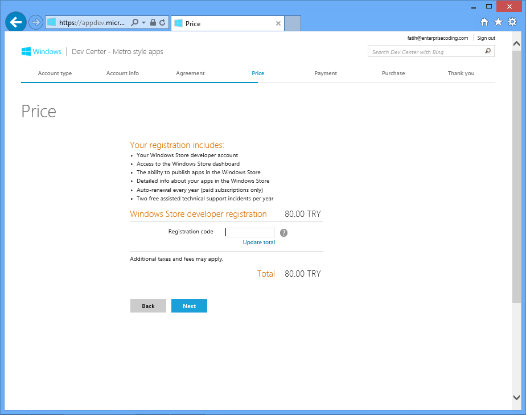Close the Price browser tab
The image size is (526, 415).
pyautogui.click(x=278, y=23)
